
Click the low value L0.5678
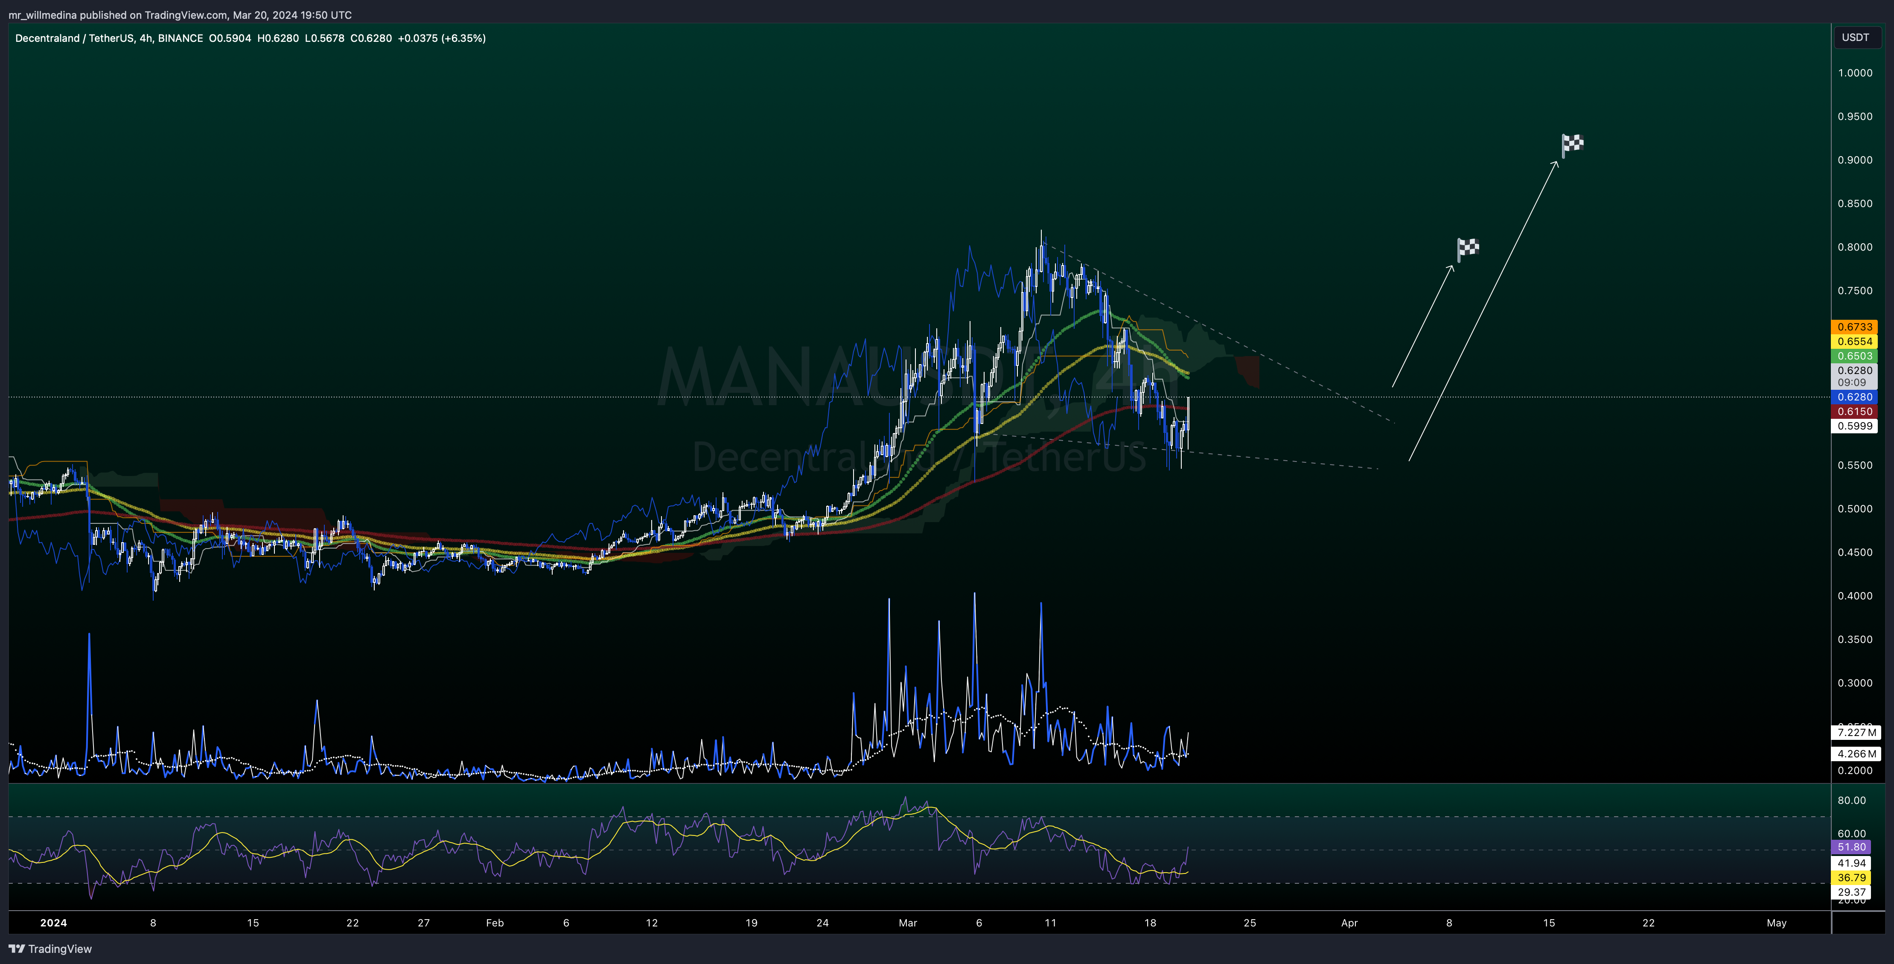click(324, 38)
